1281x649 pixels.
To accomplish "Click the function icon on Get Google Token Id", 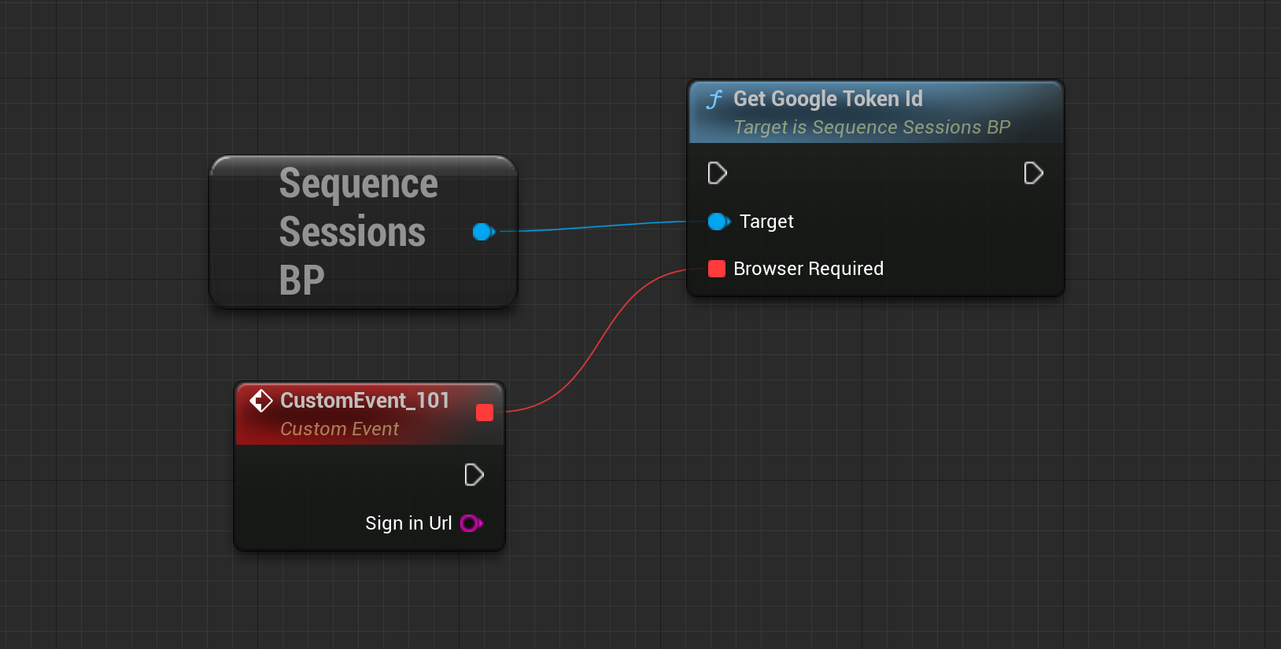I will pyautogui.click(x=714, y=100).
